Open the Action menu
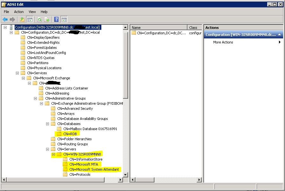 click(x=19, y=12)
